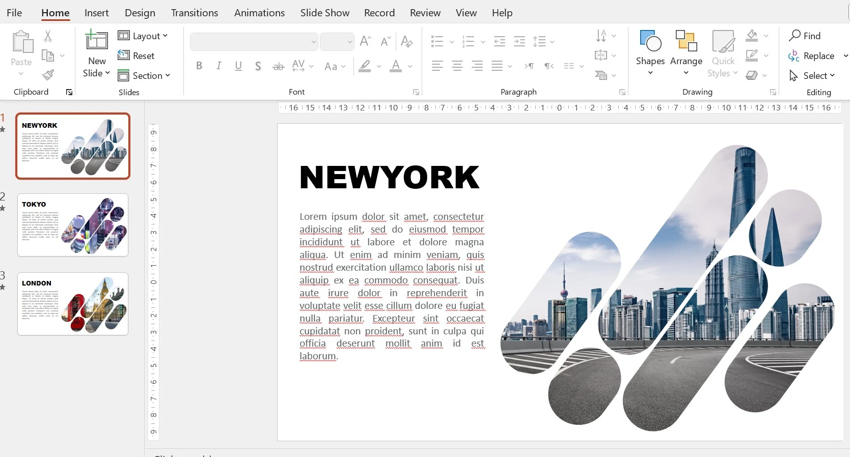Toggle Italic formatting

(x=219, y=66)
